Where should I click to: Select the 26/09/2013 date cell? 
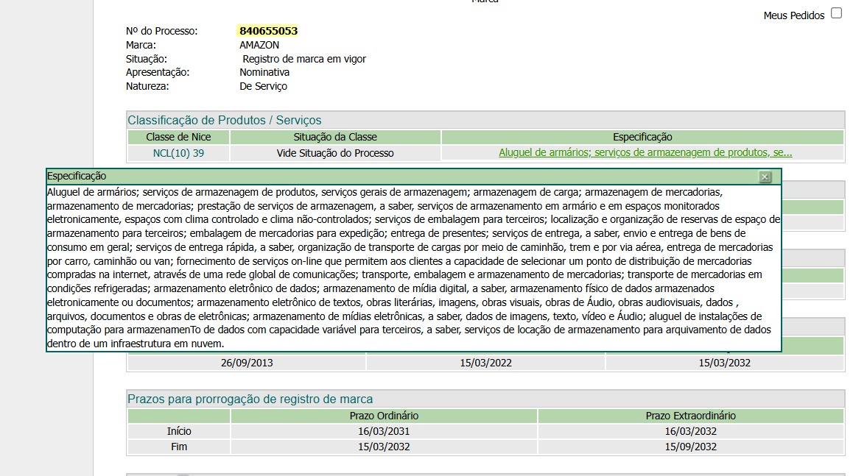tap(247, 363)
